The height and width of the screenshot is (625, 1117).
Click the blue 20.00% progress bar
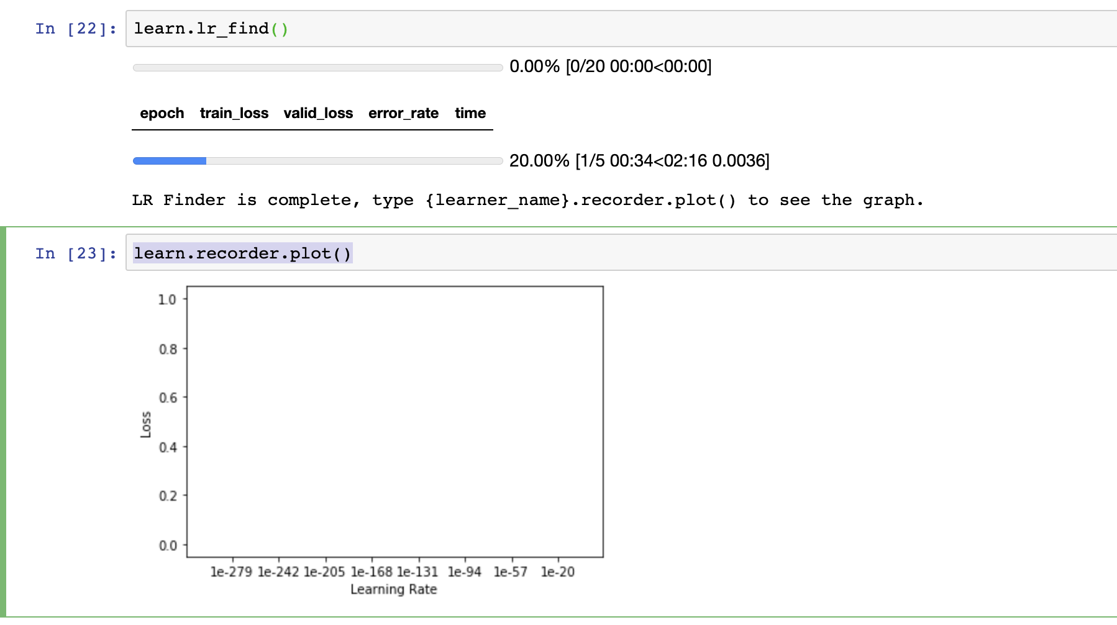coord(317,161)
